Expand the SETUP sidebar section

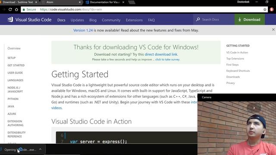click(x=12, y=58)
